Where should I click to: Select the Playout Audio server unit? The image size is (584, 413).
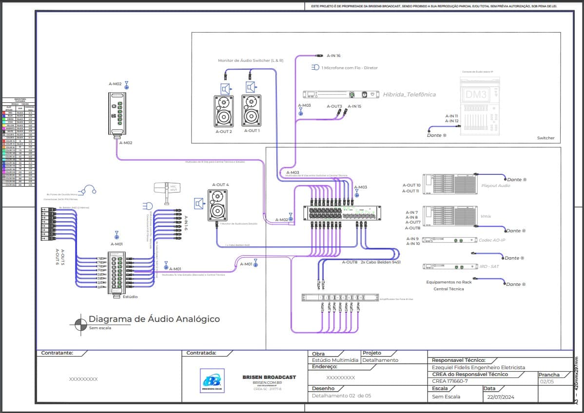point(450,184)
